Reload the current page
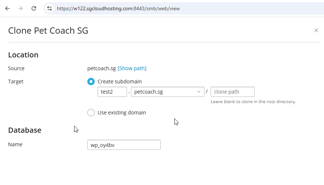 click(x=34, y=8)
